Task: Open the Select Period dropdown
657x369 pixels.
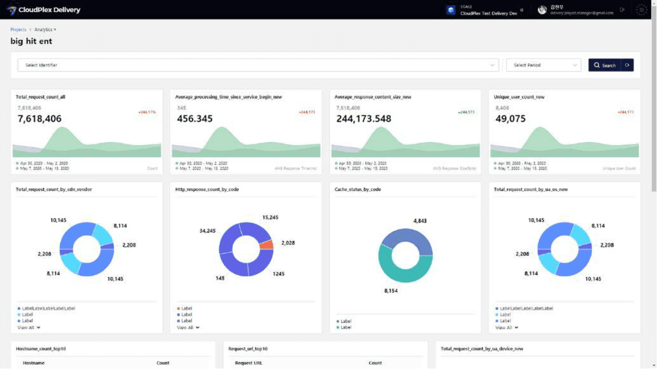Action: click(544, 65)
